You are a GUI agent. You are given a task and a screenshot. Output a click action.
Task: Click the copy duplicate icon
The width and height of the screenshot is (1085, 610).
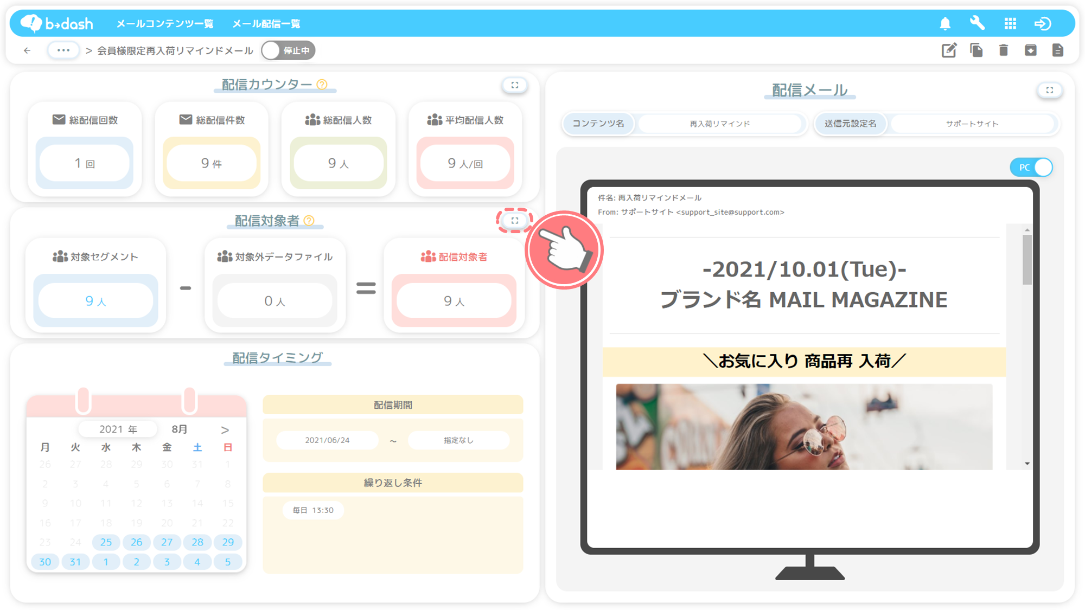point(976,50)
